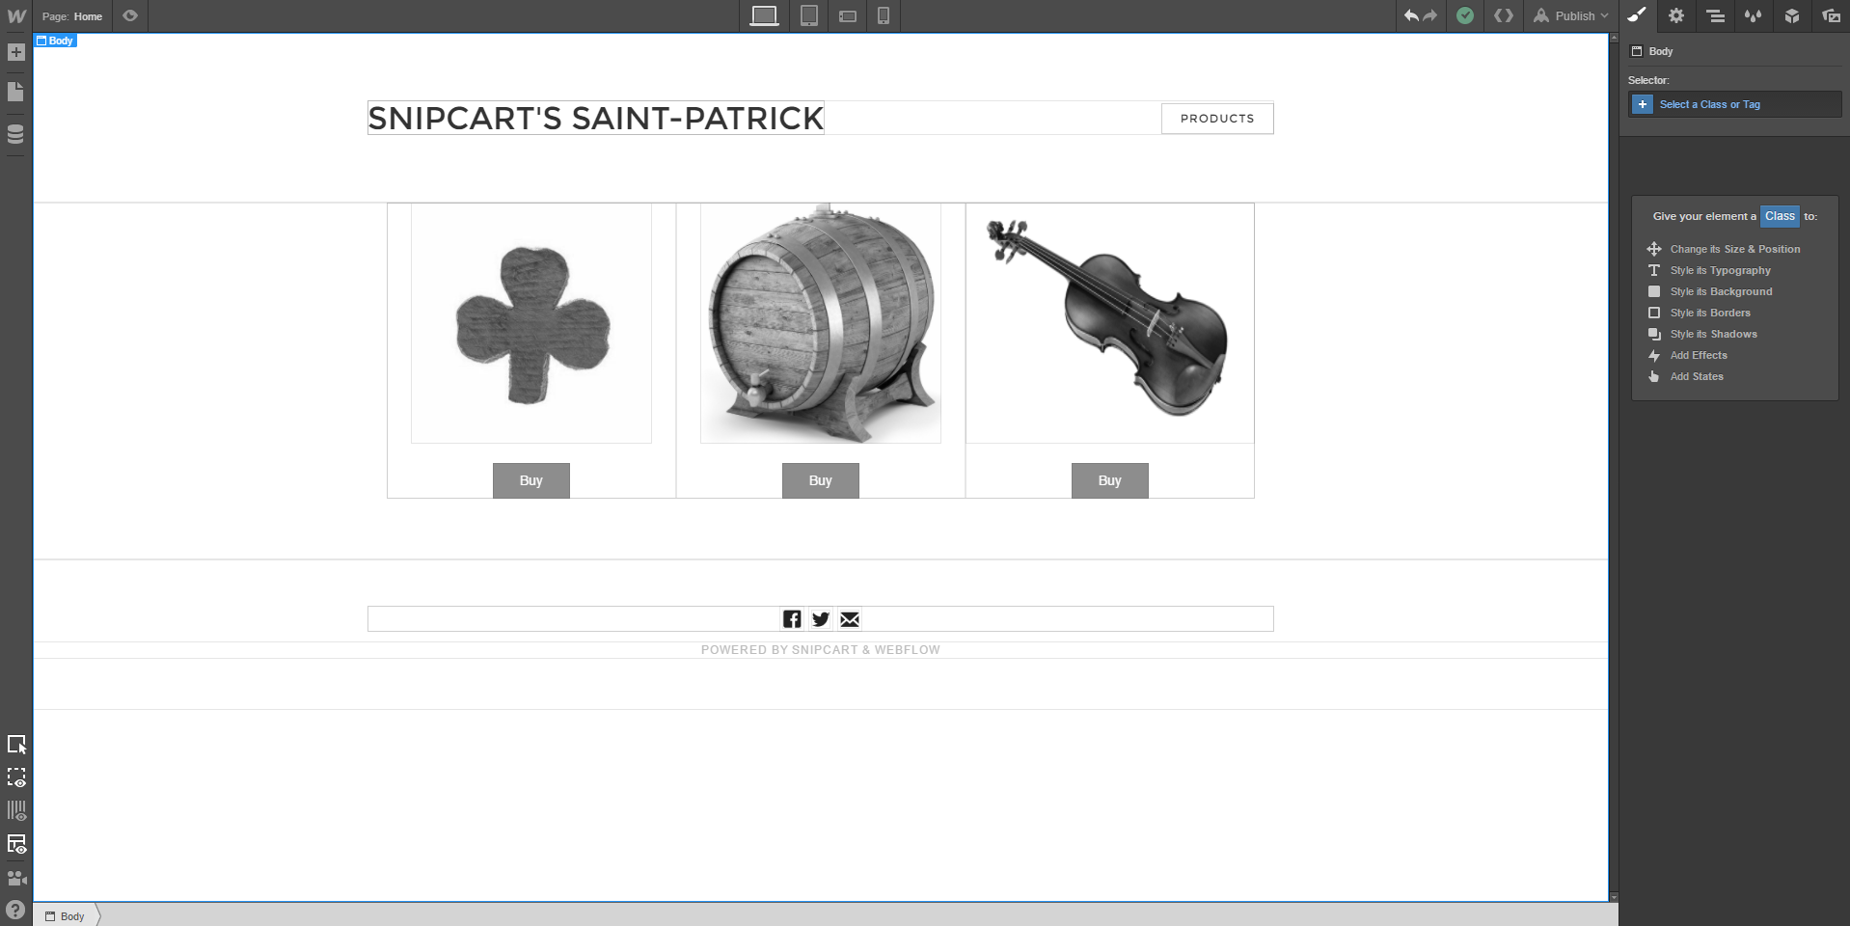Click Style its Typography
This screenshot has width=1850, height=926.
[x=1720, y=270]
